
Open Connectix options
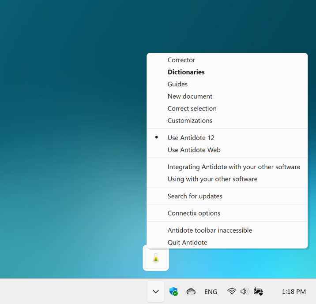pyautogui.click(x=194, y=213)
